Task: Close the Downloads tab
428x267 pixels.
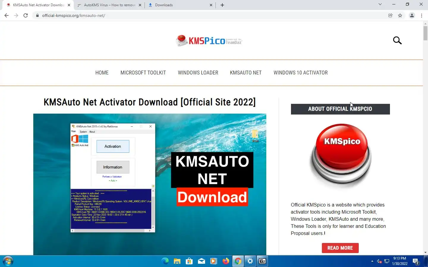Action: point(211,5)
